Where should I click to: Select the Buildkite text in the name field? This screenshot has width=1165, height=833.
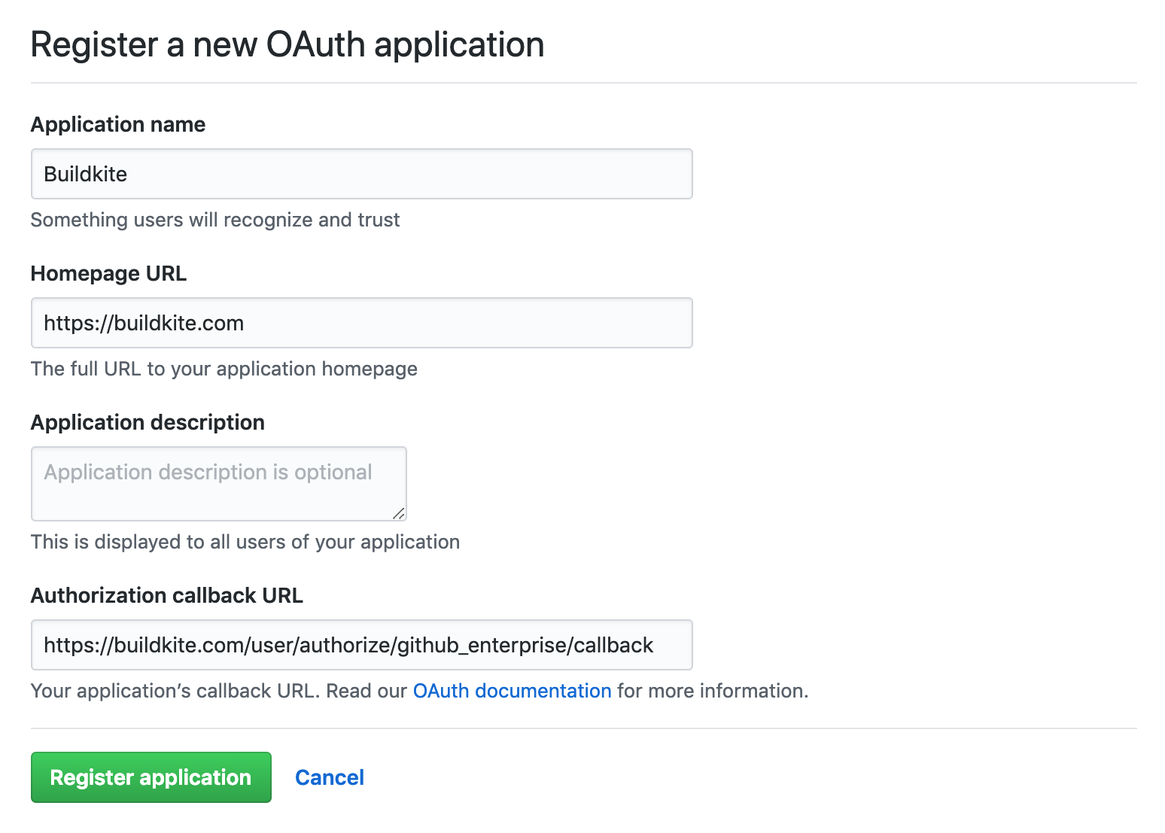point(84,174)
